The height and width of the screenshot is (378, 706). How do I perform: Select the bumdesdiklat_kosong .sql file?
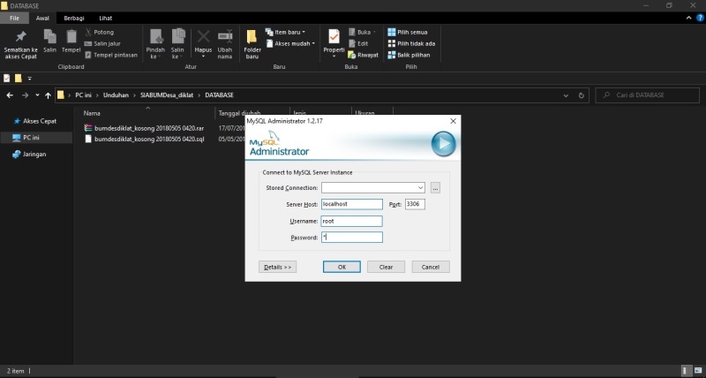pyautogui.click(x=144, y=139)
